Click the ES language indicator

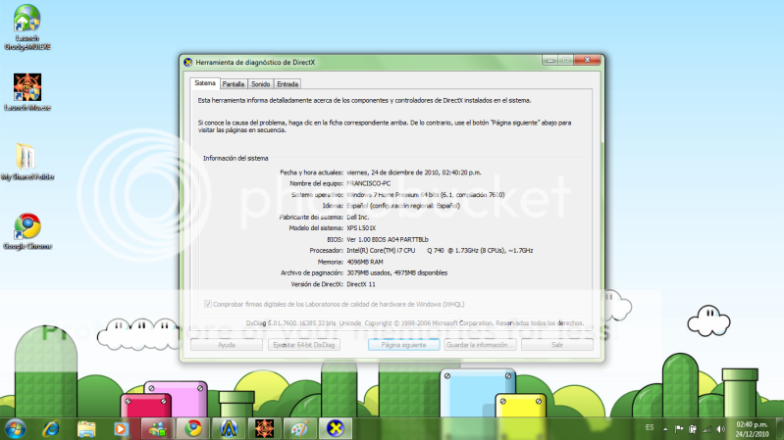point(650,428)
